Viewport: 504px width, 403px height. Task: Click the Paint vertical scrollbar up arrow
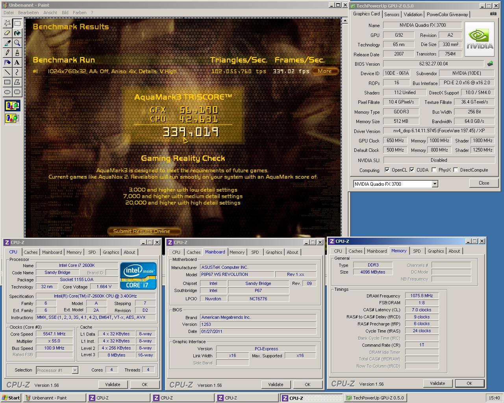point(345,20)
